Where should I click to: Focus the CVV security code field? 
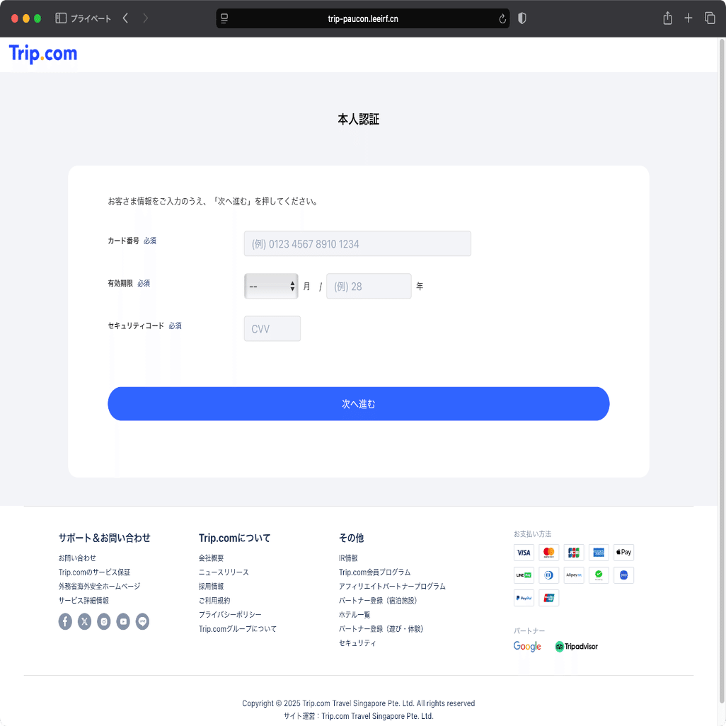coord(272,329)
